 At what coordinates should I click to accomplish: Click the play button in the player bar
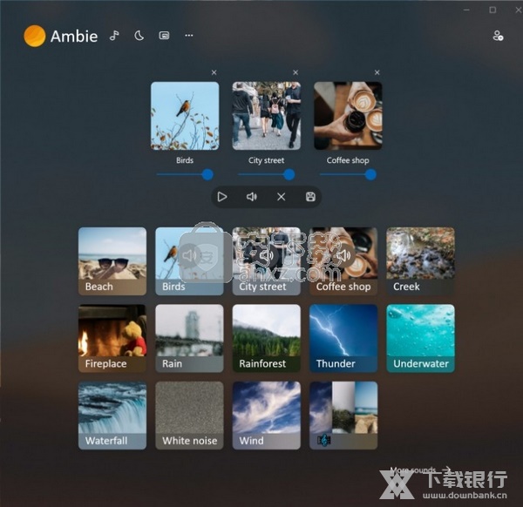click(222, 197)
